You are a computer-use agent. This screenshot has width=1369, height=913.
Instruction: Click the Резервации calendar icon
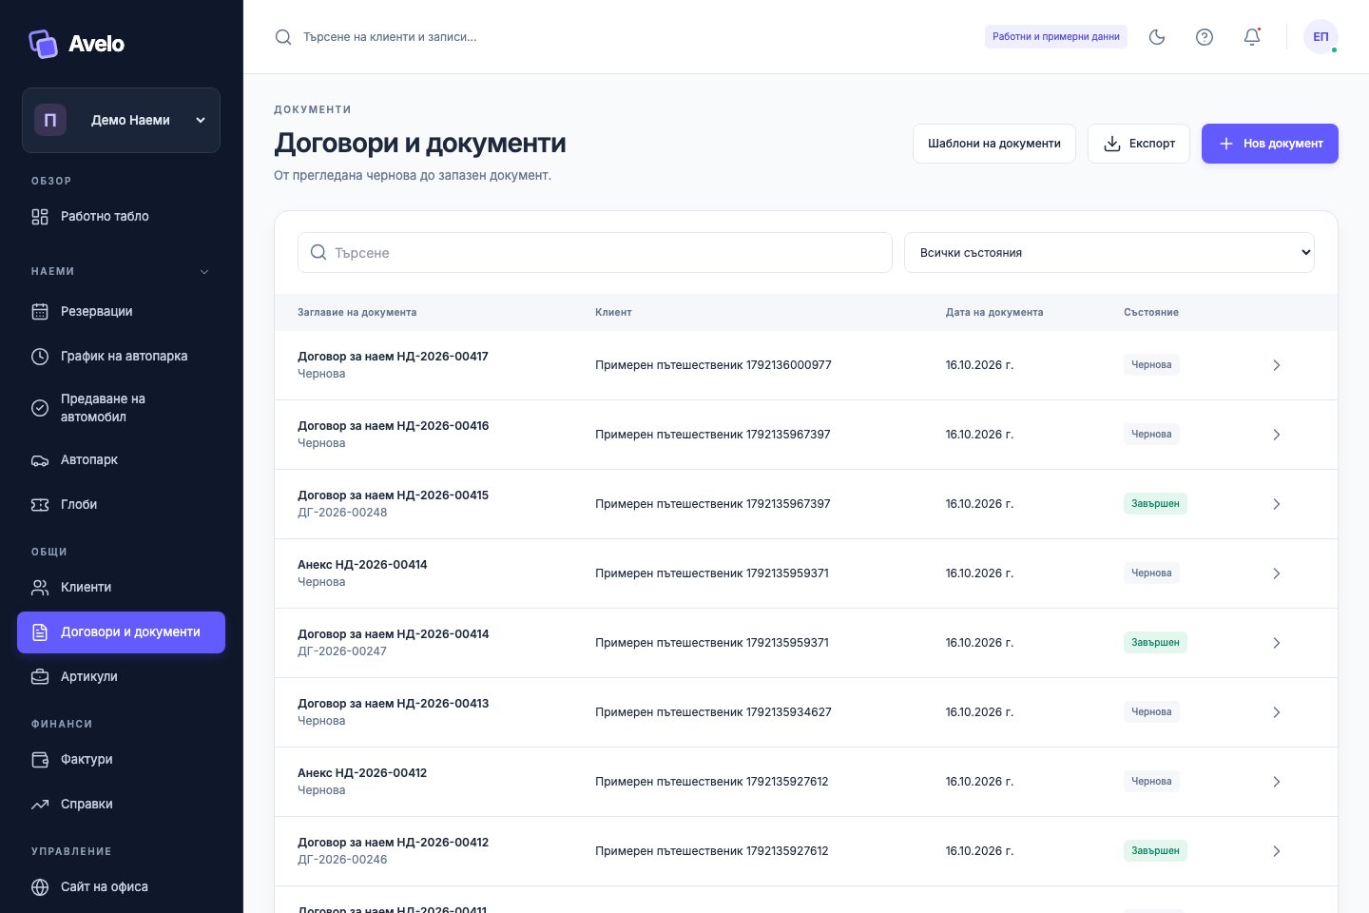(40, 312)
